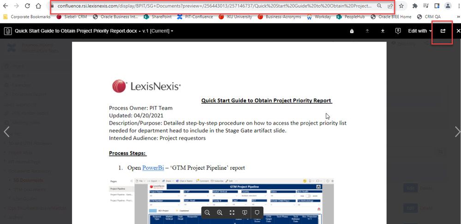The height and width of the screenshot is (224, 461).
Task: Click the Process Steps: heading
Action: 128,153
